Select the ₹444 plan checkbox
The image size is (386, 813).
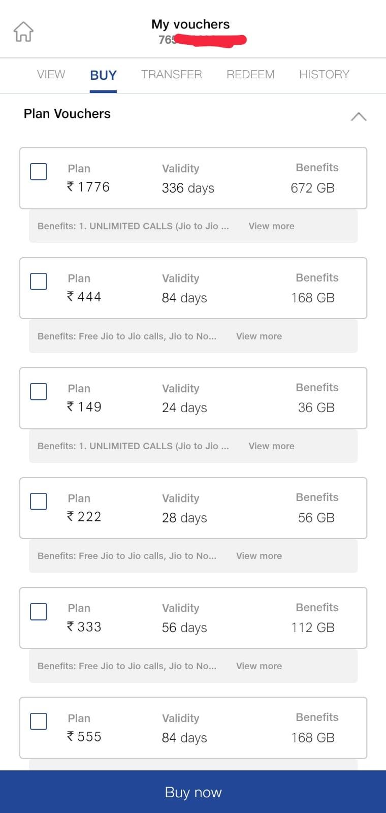39,282
